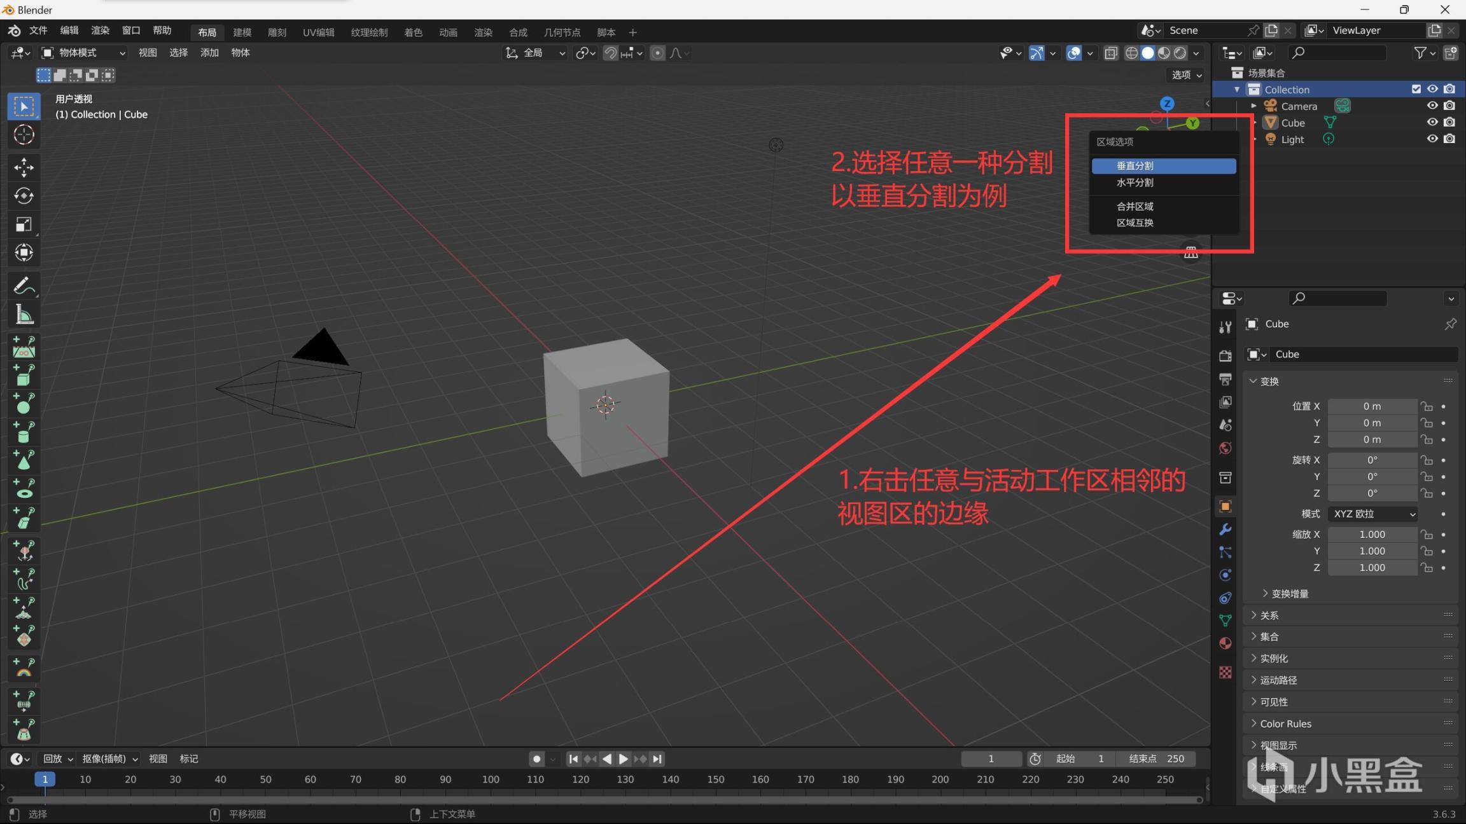This screenshot has width=1466, height=824.
Task: Toggle X-ray display in viewport header
Action: [x=1111, y=53]
